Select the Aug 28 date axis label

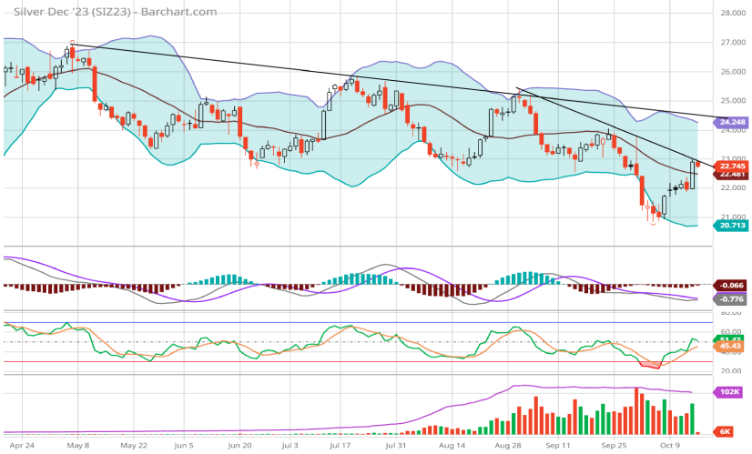[x=507, y=447]
